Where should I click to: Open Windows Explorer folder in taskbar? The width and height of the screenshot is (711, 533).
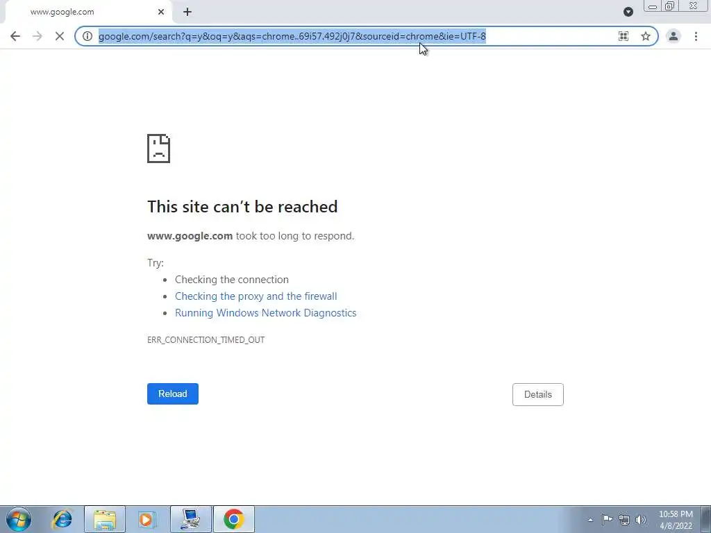click(105, 519)
